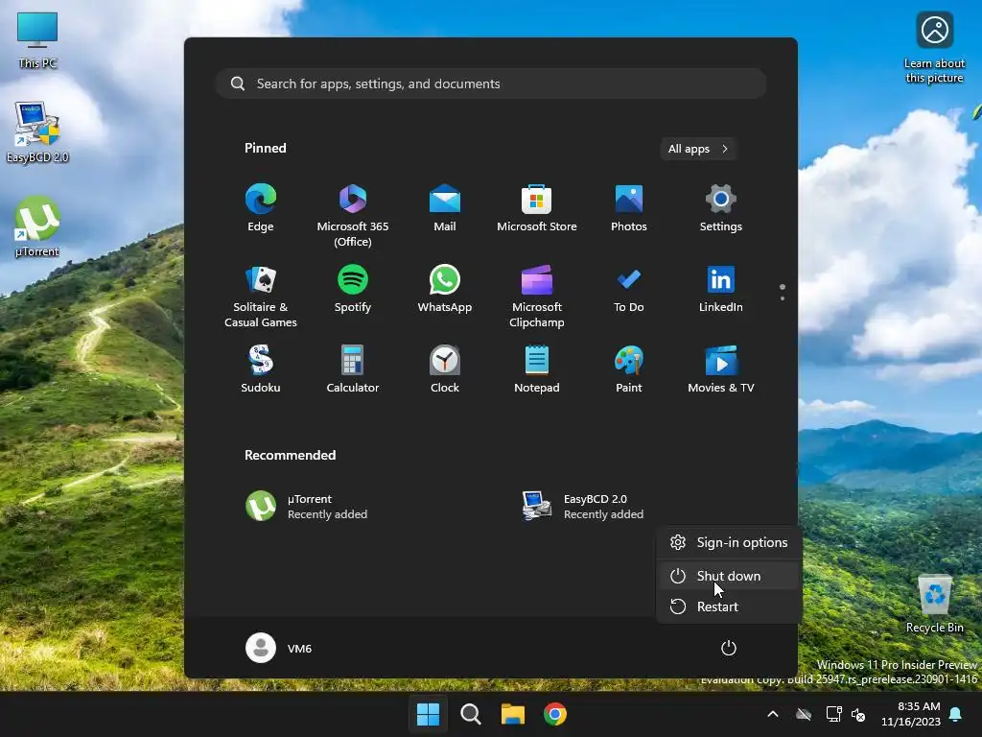
Task: Open the Edge browser pinned app
Action: pyautogui.click(x=261, y=208)
